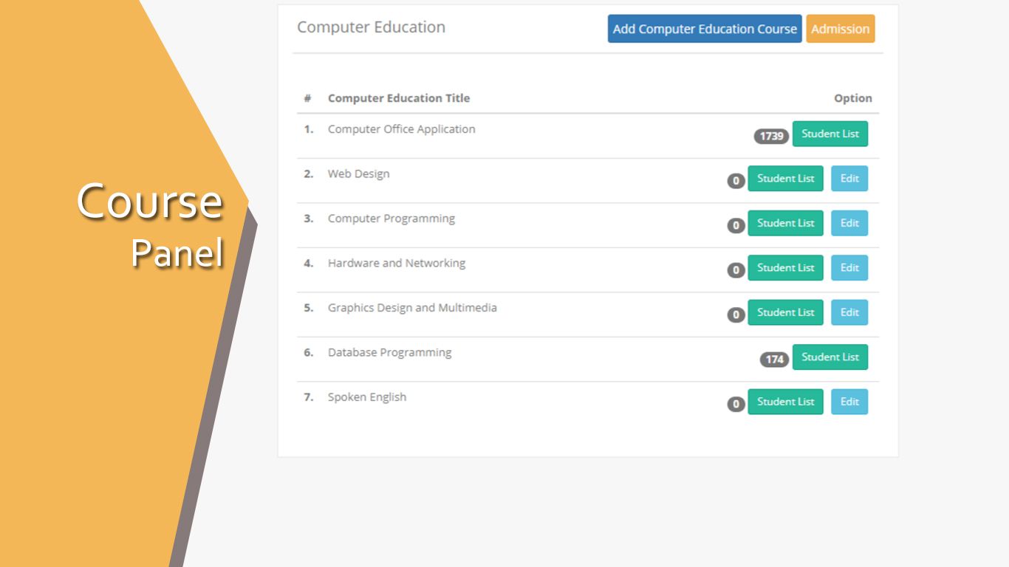This screenshot has width=1009, height=567.
Task: Click Add Computer Education Course button
Action: coord(704,29)
